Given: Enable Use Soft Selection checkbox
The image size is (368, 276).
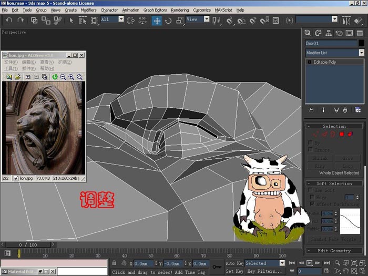Looking at the screenshot, I should point(310,189).
